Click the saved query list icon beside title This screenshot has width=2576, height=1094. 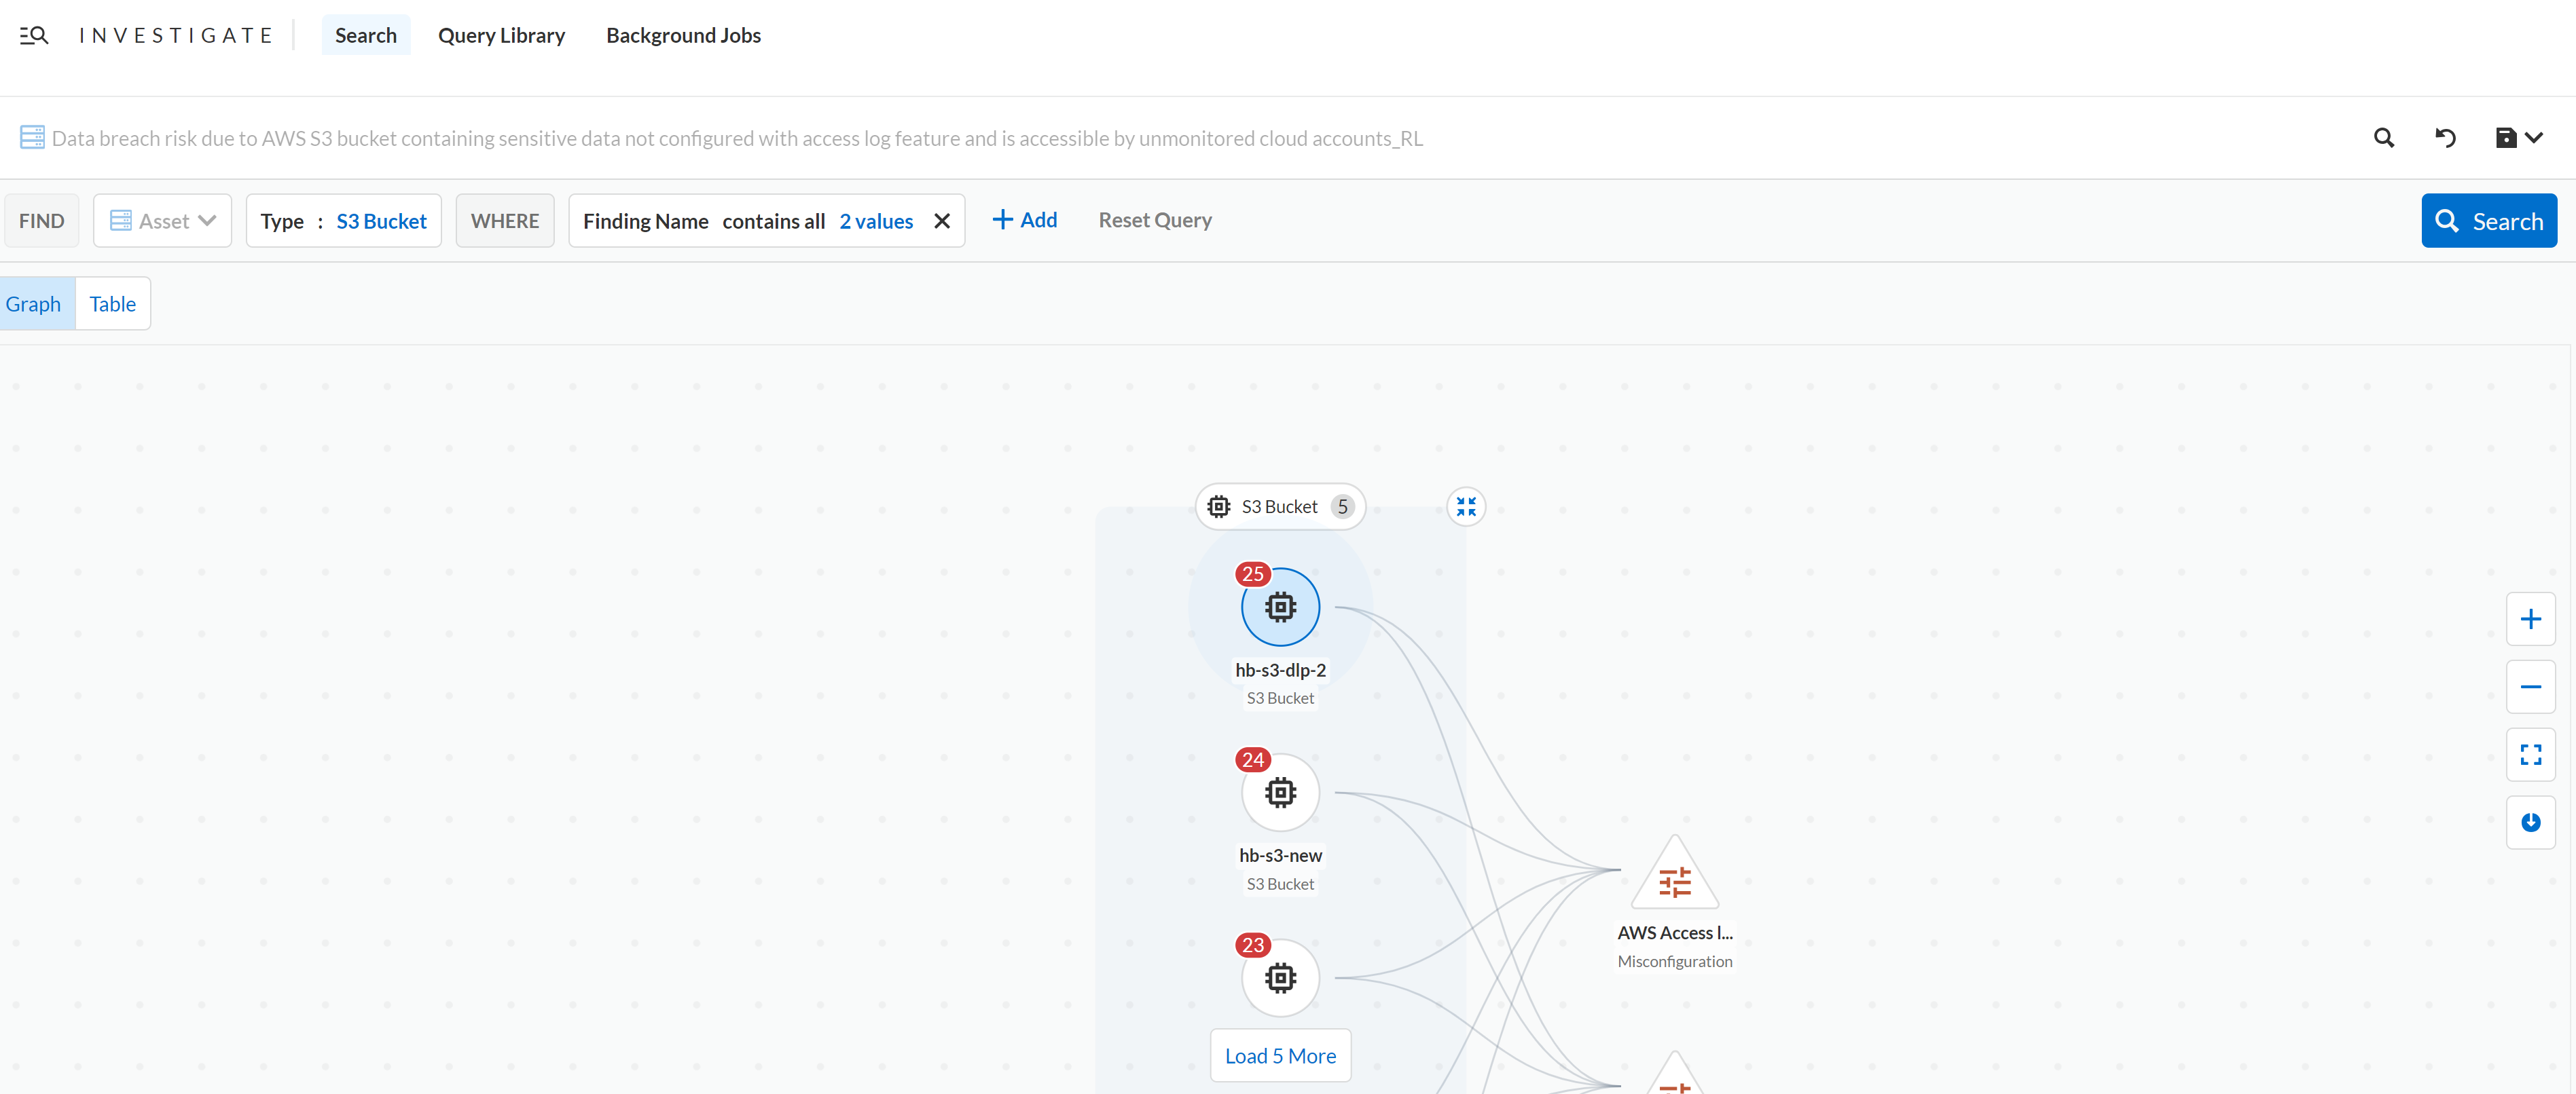[x=32, y=138]
